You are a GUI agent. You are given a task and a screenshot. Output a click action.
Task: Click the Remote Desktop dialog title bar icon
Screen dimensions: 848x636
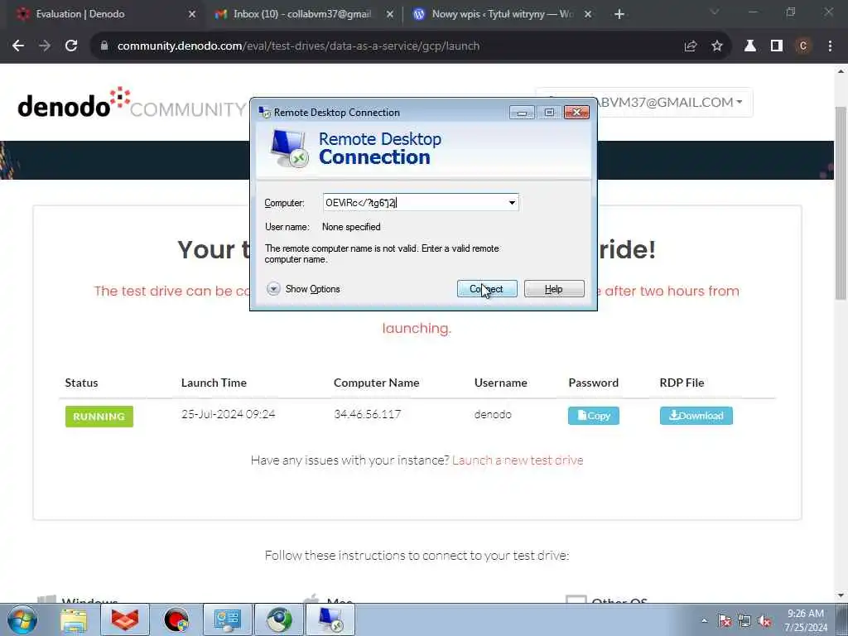click(264, 112)
